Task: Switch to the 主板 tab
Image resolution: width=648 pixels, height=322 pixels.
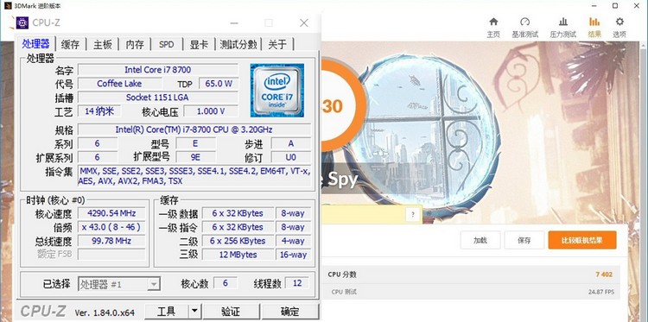Action: 103,44
